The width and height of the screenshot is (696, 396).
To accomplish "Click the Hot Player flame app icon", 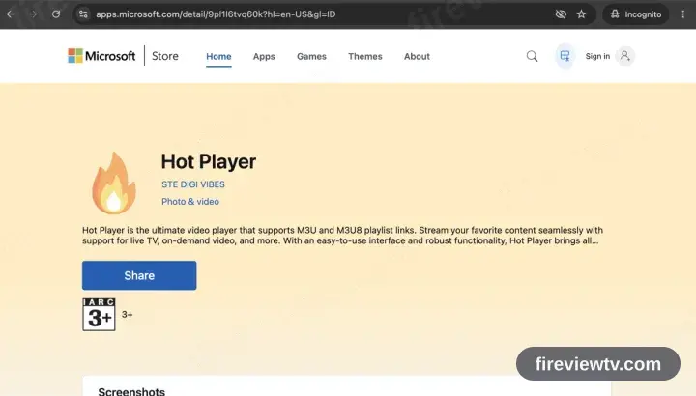I will coord(114,183).
